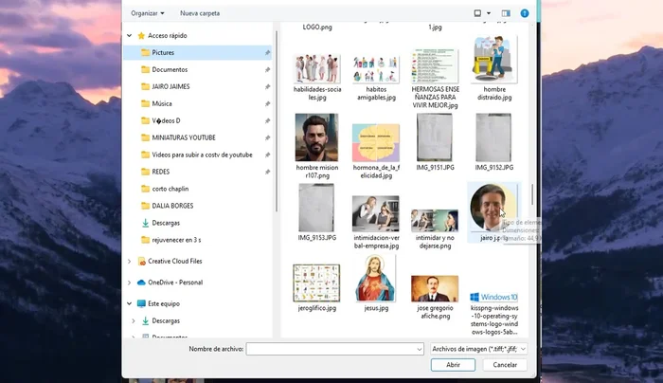
Task: Select the Acceso rápido star icon
Action: coord(141,35)
